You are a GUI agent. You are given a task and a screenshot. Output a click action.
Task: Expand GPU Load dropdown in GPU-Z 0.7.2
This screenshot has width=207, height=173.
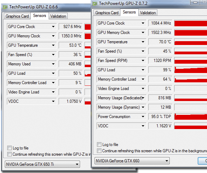coord(143,70)
